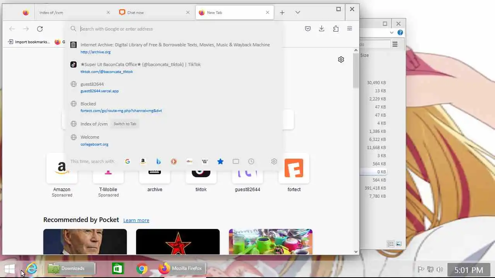The height and width of the screenshot is (278, 495).
Task: Expand ribbon chevron in Downloads window
Action: coord(392,32)
